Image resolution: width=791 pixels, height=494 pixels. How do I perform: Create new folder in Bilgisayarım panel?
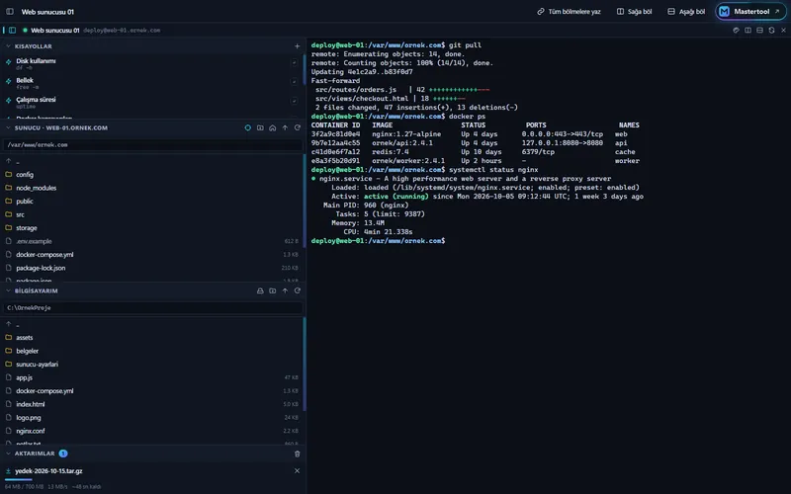tap(273, 290)
